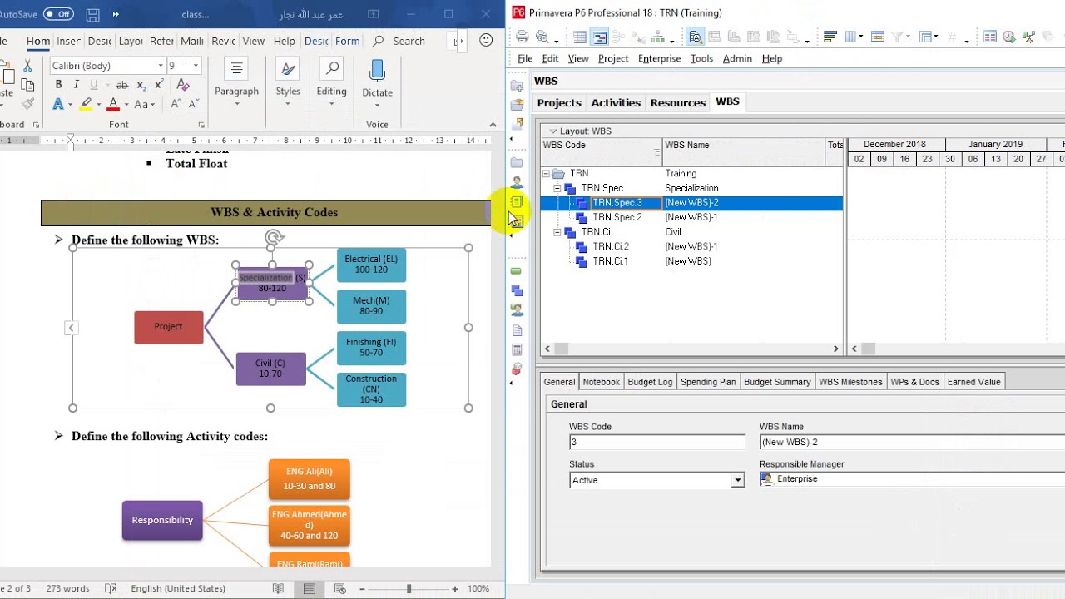
Task: Open the Tools menu in Primavera
Action: (701, 58)
